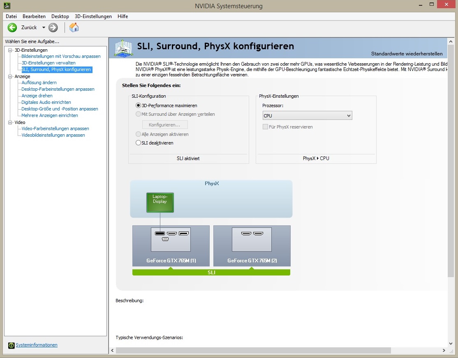
Task: Collapse the 3D-Einstellungen tree node
Action: coord(10,50)
